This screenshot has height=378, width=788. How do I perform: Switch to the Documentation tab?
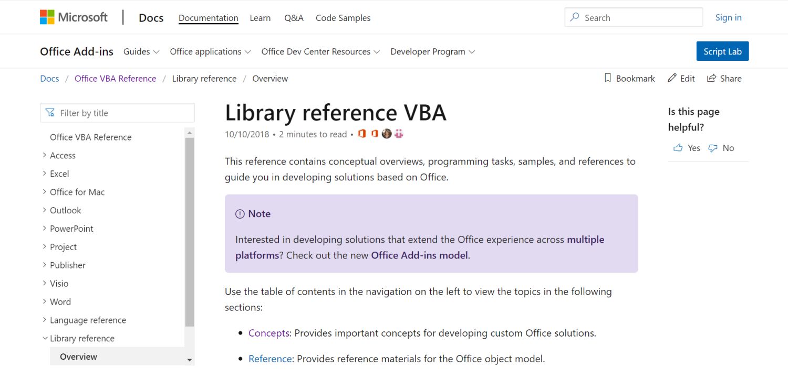point(208,17)
